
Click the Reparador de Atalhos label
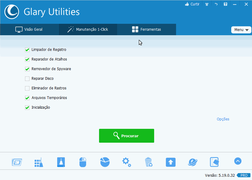[49, 59]
